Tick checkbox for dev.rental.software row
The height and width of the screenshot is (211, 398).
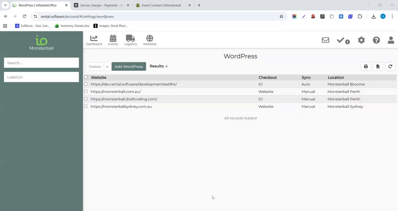tap(86, 84)
